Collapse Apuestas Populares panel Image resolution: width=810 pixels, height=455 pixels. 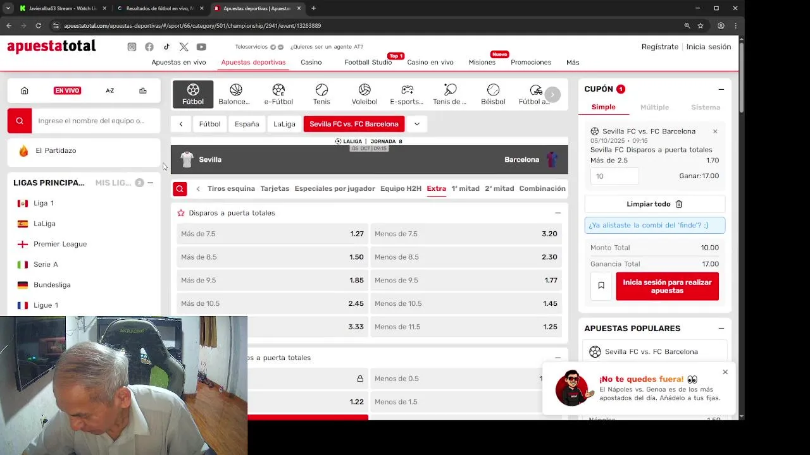(721, 329)
